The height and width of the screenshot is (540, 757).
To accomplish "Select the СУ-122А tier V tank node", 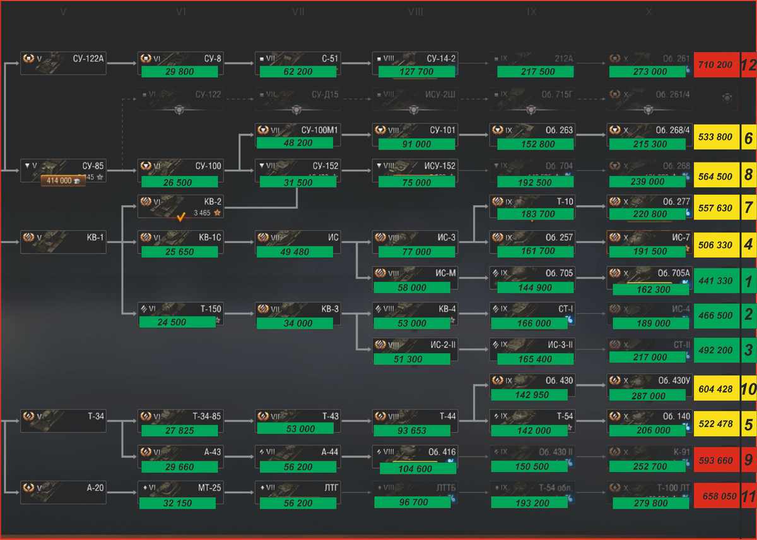I will [x=63, y=63].
